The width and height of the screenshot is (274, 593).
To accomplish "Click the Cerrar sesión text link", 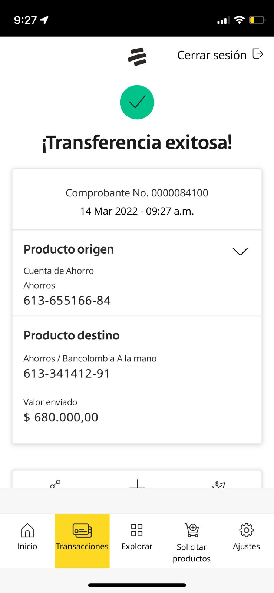I will 212,55.
